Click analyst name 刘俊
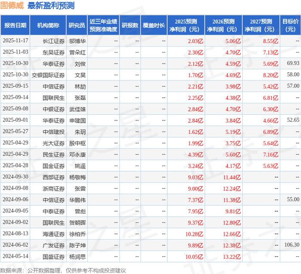The height and width of the screenshot is (274, 301). pyautogui.click(x=80, y=64)
